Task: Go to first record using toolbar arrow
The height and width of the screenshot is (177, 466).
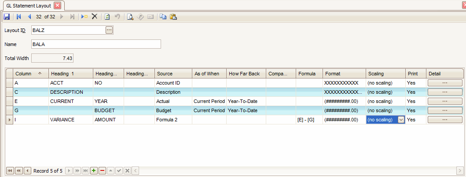Action: coord(18,17)
